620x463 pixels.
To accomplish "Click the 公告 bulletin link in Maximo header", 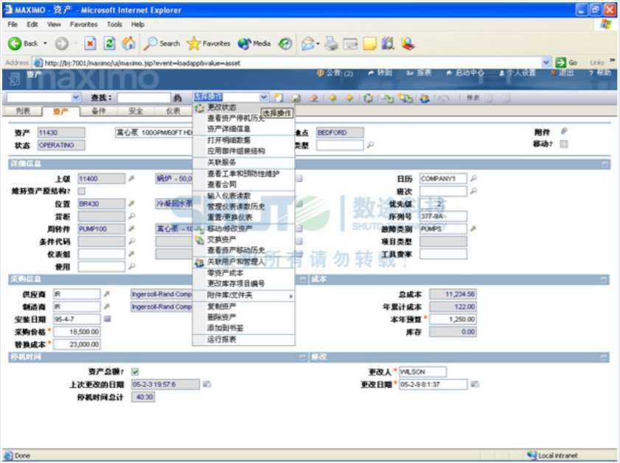I will click(335, 73).
